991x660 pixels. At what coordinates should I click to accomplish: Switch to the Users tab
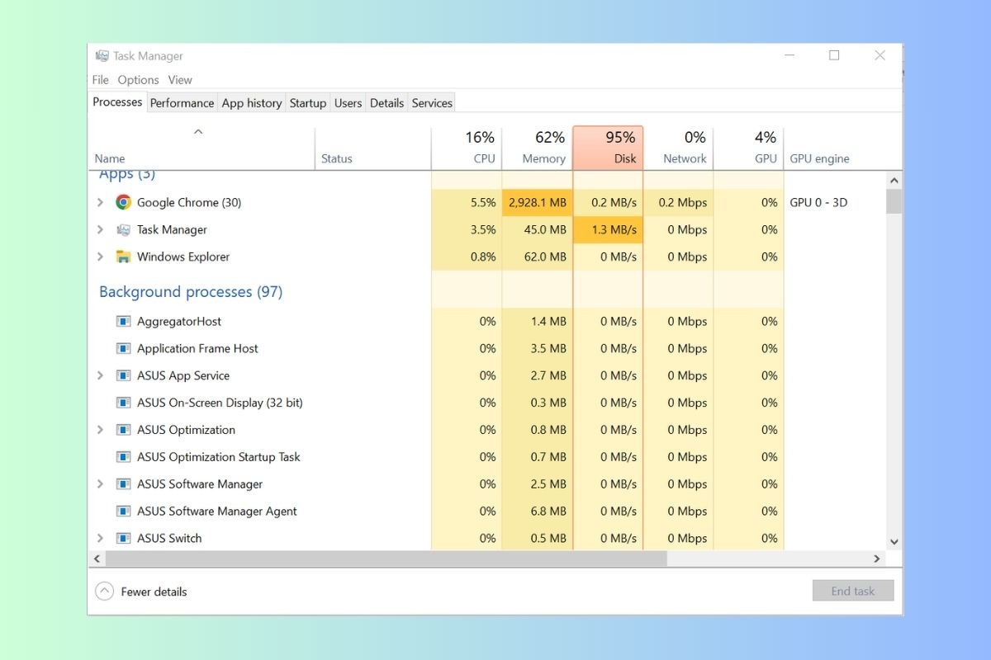tap(348, 103)
